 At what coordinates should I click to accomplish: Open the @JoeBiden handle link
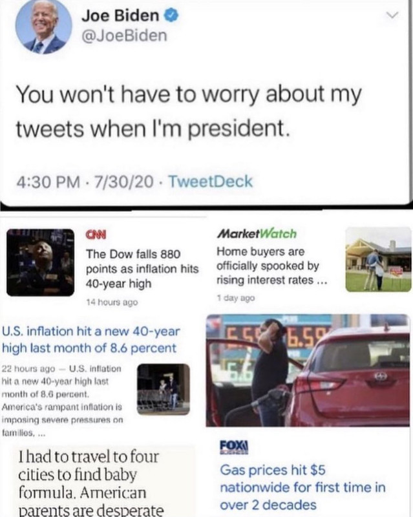click(124, 36)
